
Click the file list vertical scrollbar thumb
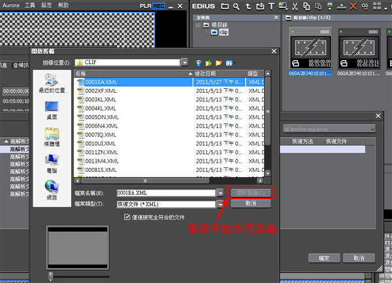tap(268, 111)
